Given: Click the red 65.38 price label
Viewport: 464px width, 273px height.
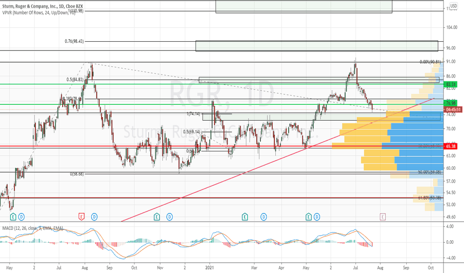Looking at the screenshot, I should tap(451, 146).
